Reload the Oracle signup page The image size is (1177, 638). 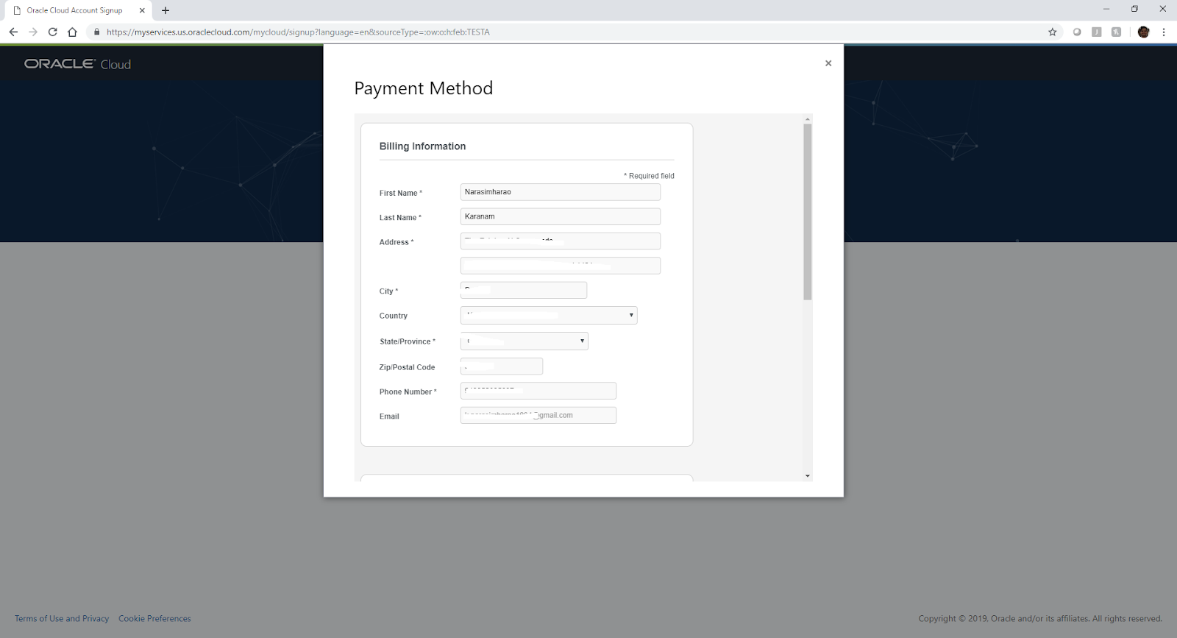point(52,32)
